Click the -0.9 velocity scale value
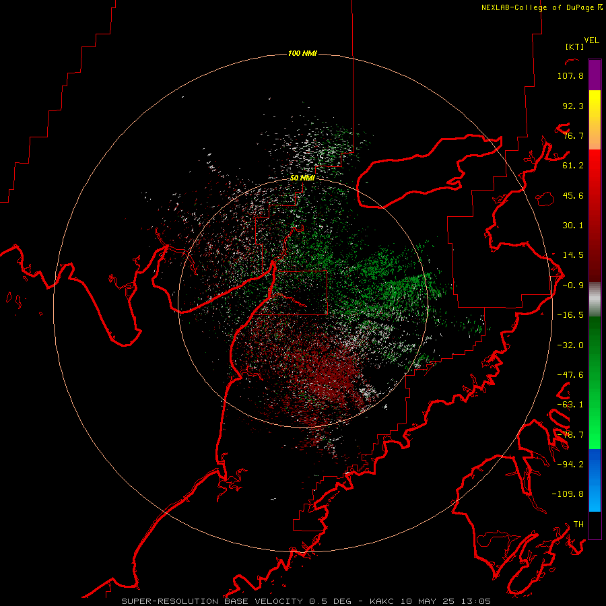Image resolution: width=606 pixels, height=606 pixels. click(573, 285)
